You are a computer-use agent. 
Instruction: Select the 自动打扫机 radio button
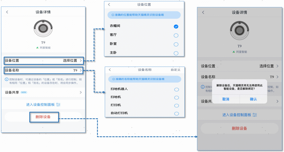point(176,114)
